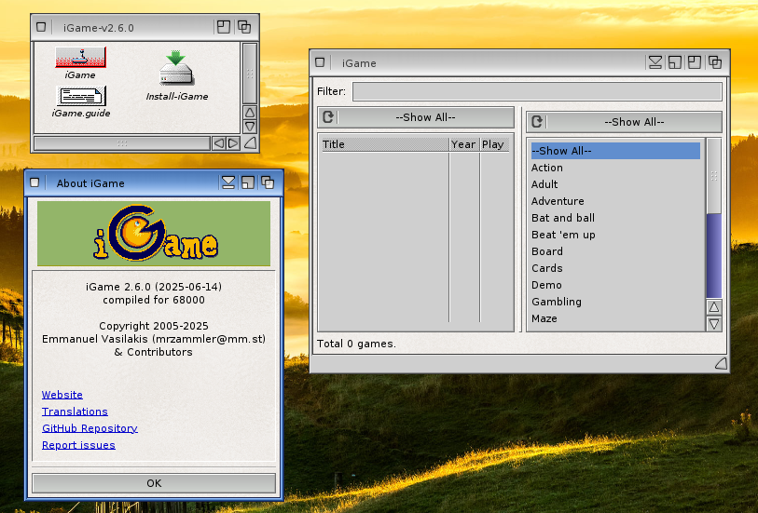Click the snapshot gadget in iGame main window
This screenshot has height=513, width=758.
[675, 62]
